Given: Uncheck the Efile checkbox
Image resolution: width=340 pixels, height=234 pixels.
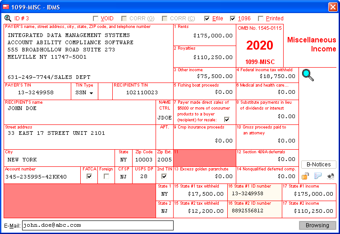Looking at the screenshot, I should (x=207, y=18).
